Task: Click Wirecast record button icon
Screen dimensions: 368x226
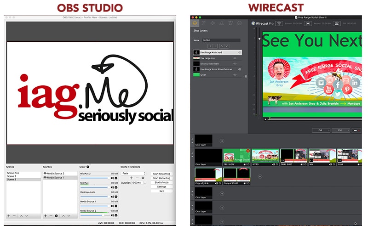Action: [x=308, y=23]
